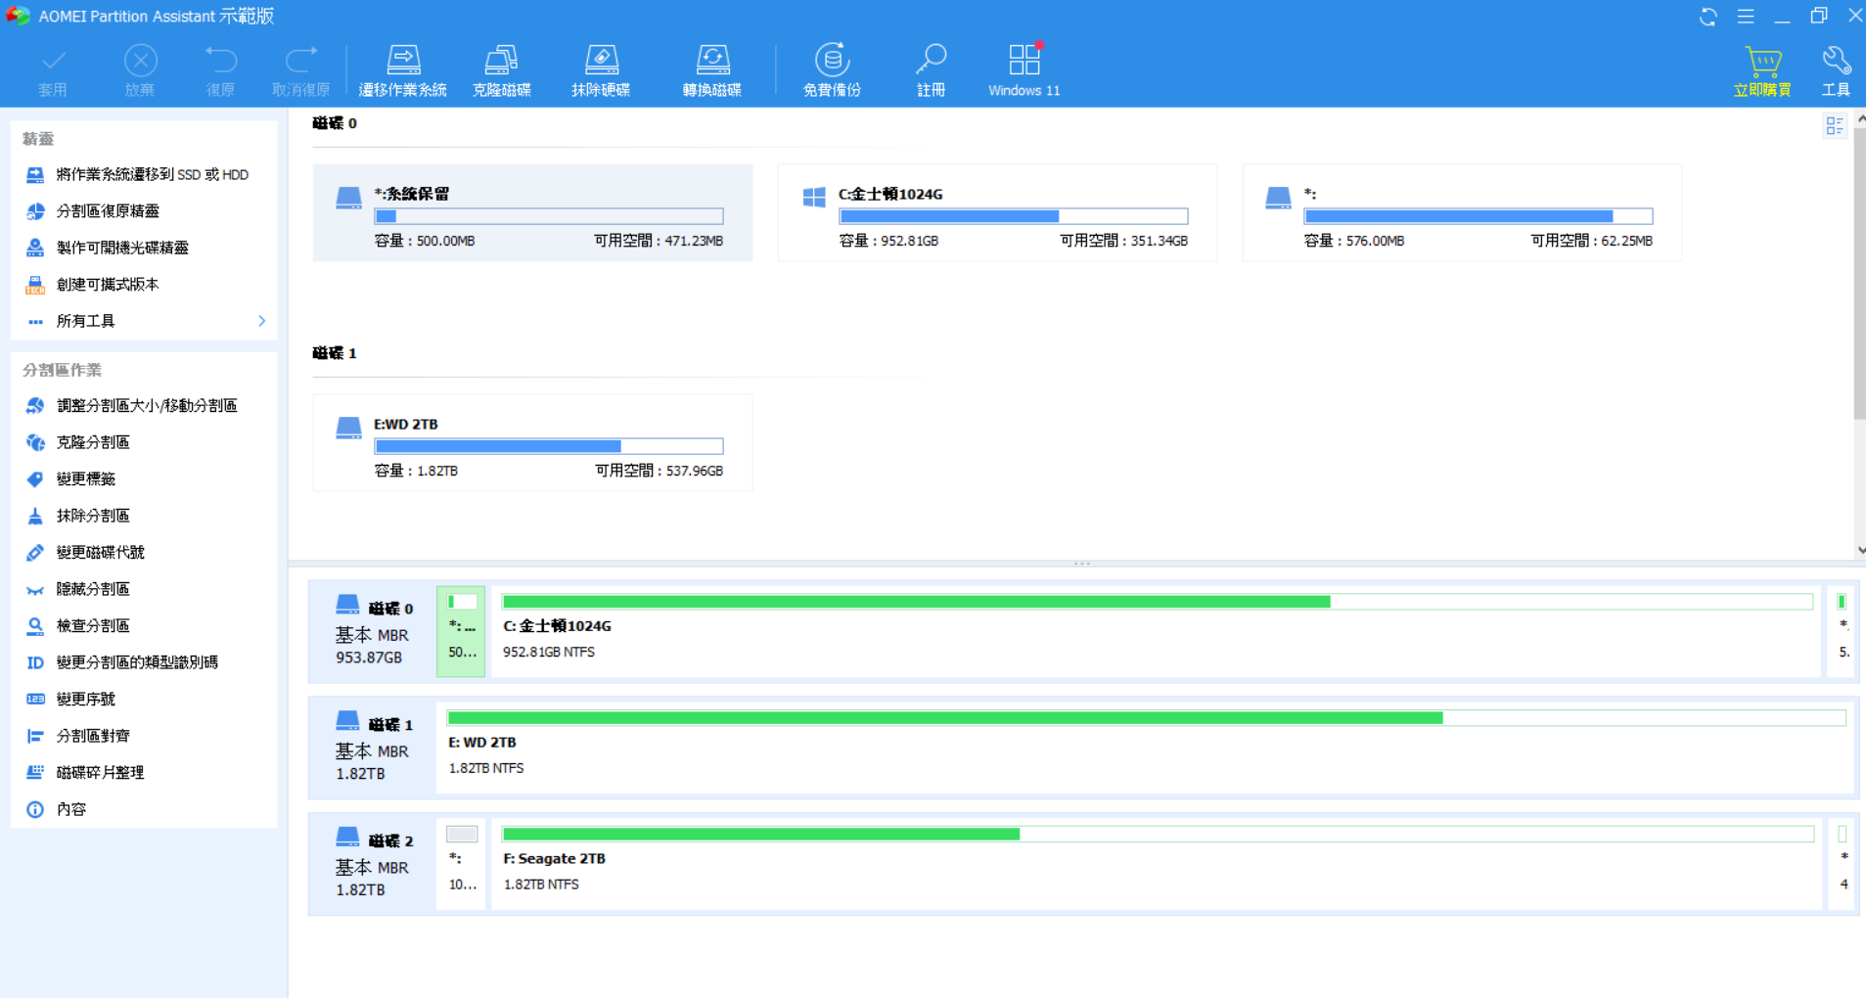Select C: 金士頓1024G block in disk map
Image resolution: width=1866 pixels, height=998 pixels.
click(x=1156, y=631)
